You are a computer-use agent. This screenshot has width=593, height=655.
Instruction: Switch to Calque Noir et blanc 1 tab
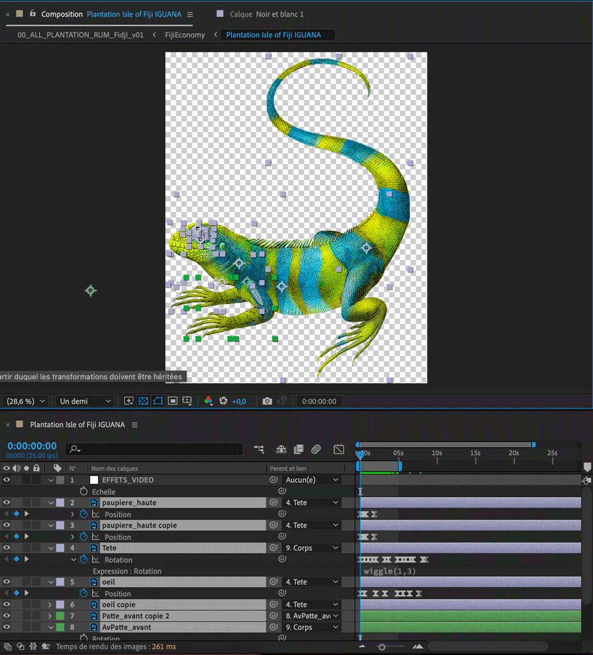pos(267,14)
